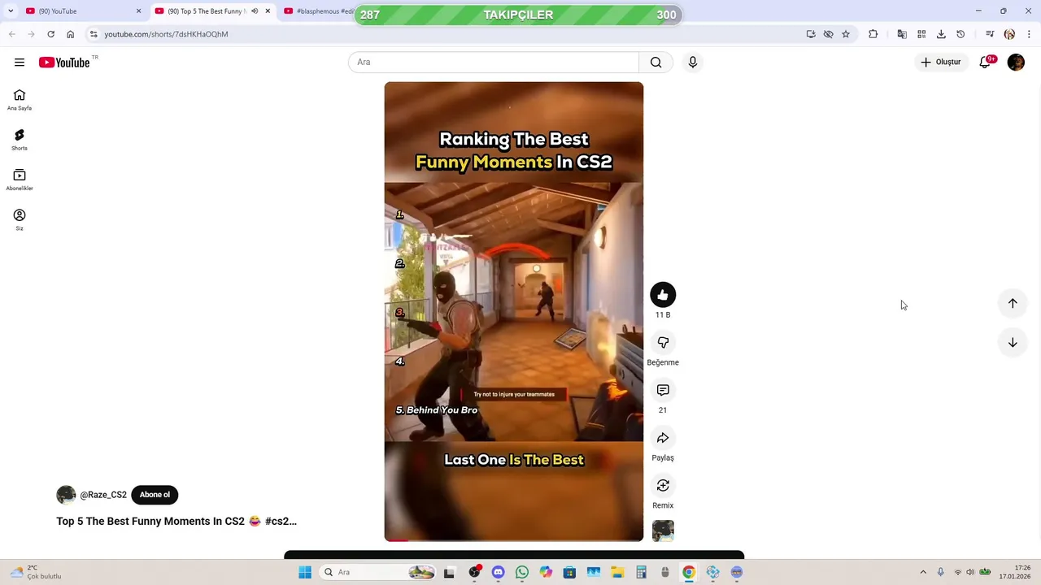Open Chrome three-dot menu

coord(1029,34)
